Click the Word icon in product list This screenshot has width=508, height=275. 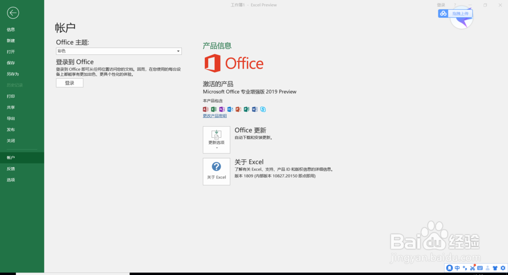click(255, 109)
